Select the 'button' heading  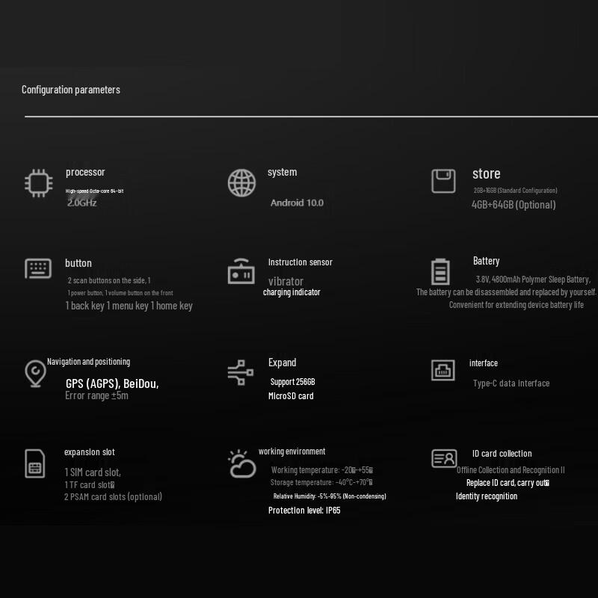pyautogui.click(x=78, y=263)
